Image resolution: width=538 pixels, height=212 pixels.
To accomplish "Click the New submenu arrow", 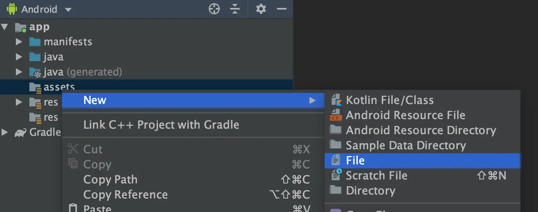I will [312, 100].
